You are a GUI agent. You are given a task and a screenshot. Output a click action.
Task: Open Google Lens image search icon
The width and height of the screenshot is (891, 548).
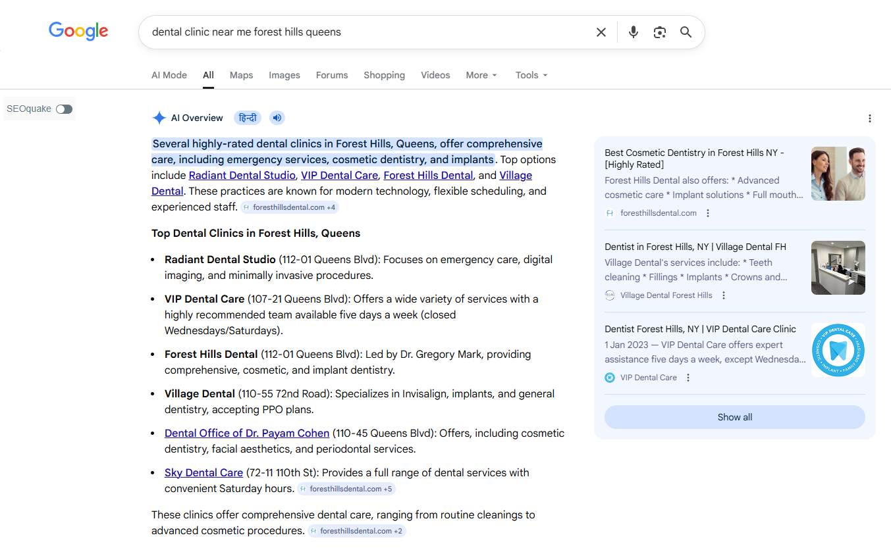tap(660, 32)
